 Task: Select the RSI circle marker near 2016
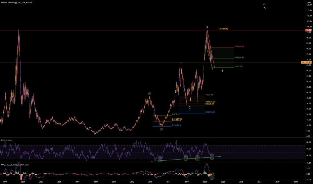(x=160, y=159)
